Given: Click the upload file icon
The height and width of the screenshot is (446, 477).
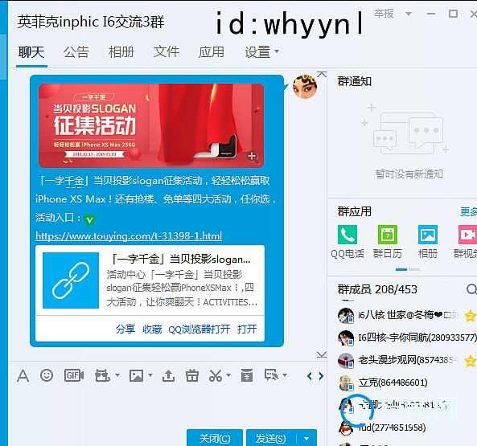Looking at the screenshot, I should pos(168,376).
